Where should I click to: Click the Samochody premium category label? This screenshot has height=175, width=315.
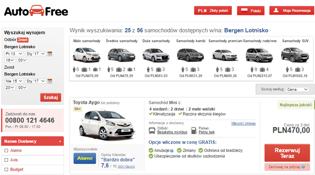pos(225,41)
